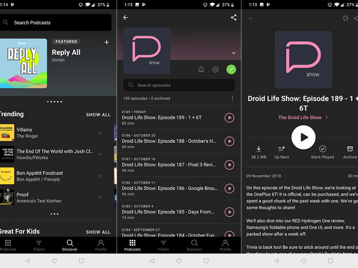Tap Android back button under left screen
This screenshot has height=268, width=358.
(x=27, y=261)
